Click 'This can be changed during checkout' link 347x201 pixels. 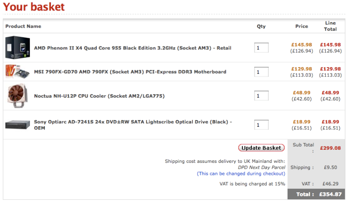pyautogui.click(x=241, y=174)
